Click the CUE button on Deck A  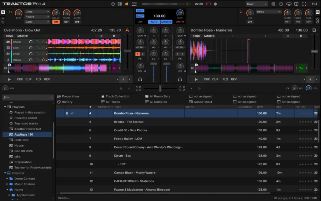(x=20, y=79)
